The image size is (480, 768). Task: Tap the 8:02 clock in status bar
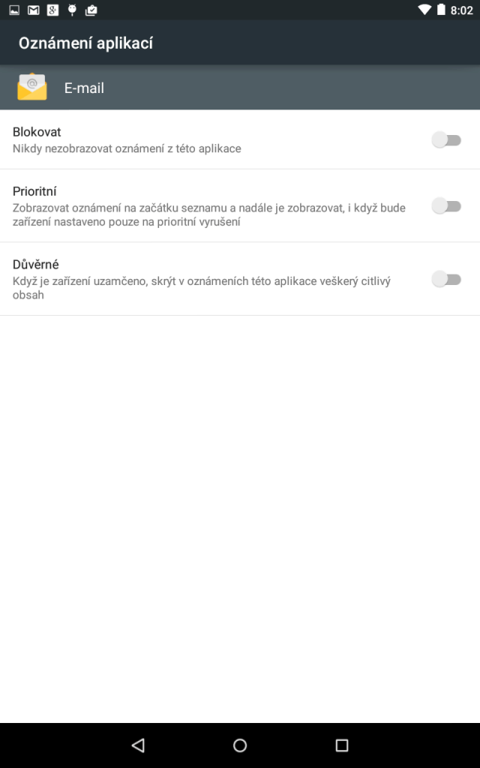coord(461,10)
